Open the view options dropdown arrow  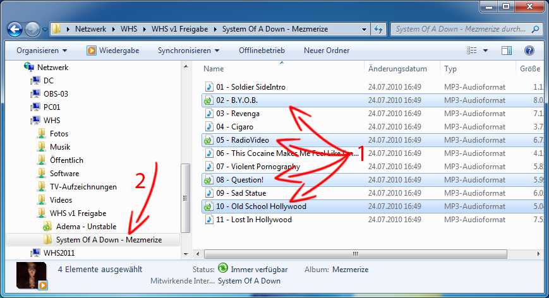485,51
